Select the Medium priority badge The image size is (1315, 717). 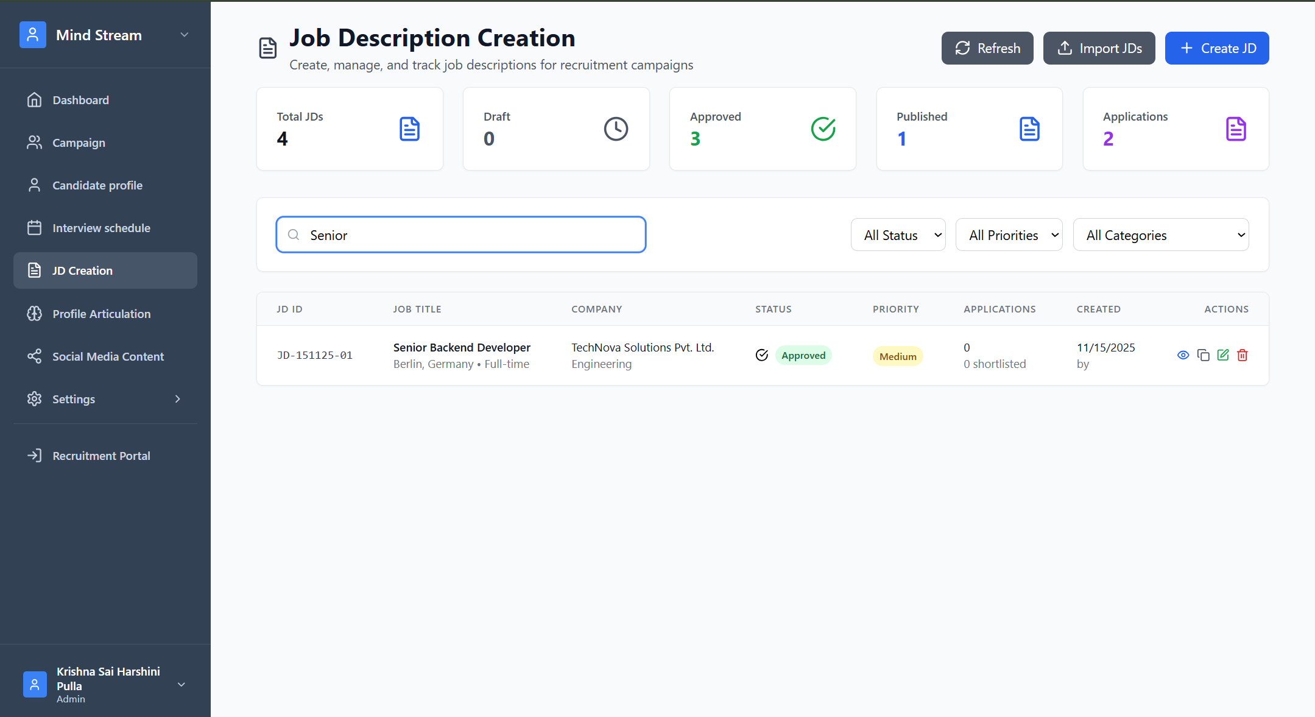tap(898, 356)
